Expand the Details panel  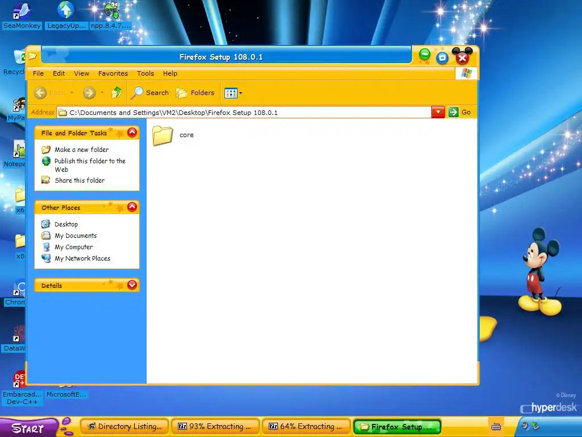[132, 285]
